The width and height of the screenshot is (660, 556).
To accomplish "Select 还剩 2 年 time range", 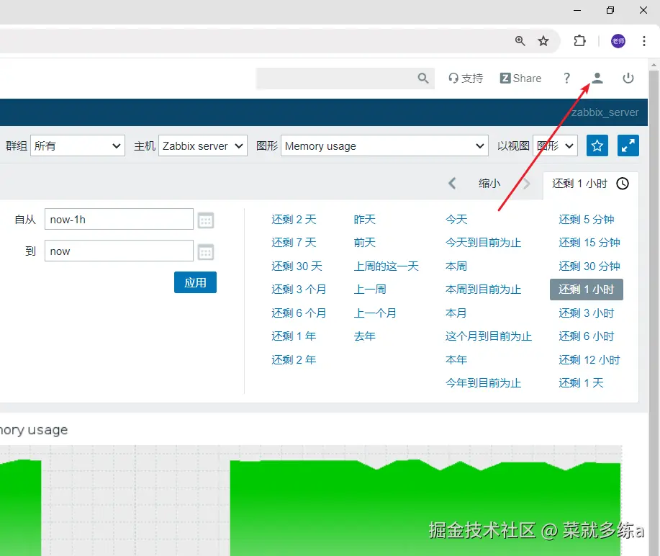I will point(294,359).
